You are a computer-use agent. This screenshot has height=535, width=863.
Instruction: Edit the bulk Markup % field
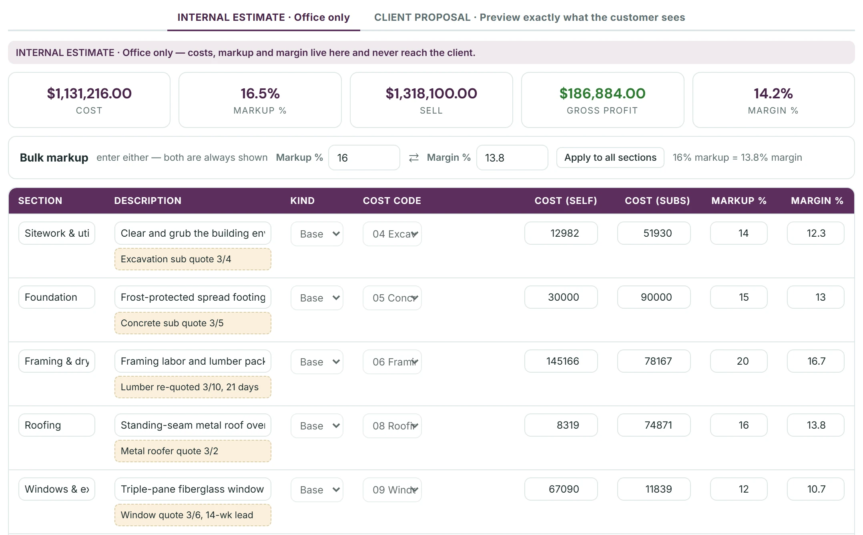364,158
